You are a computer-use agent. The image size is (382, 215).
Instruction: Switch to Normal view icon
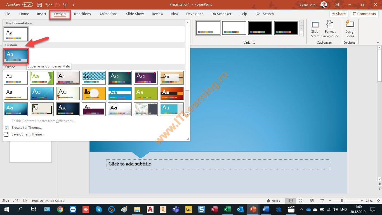point(291,201)
